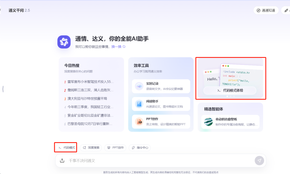Click the refresh icon next to 换一换

124,47
